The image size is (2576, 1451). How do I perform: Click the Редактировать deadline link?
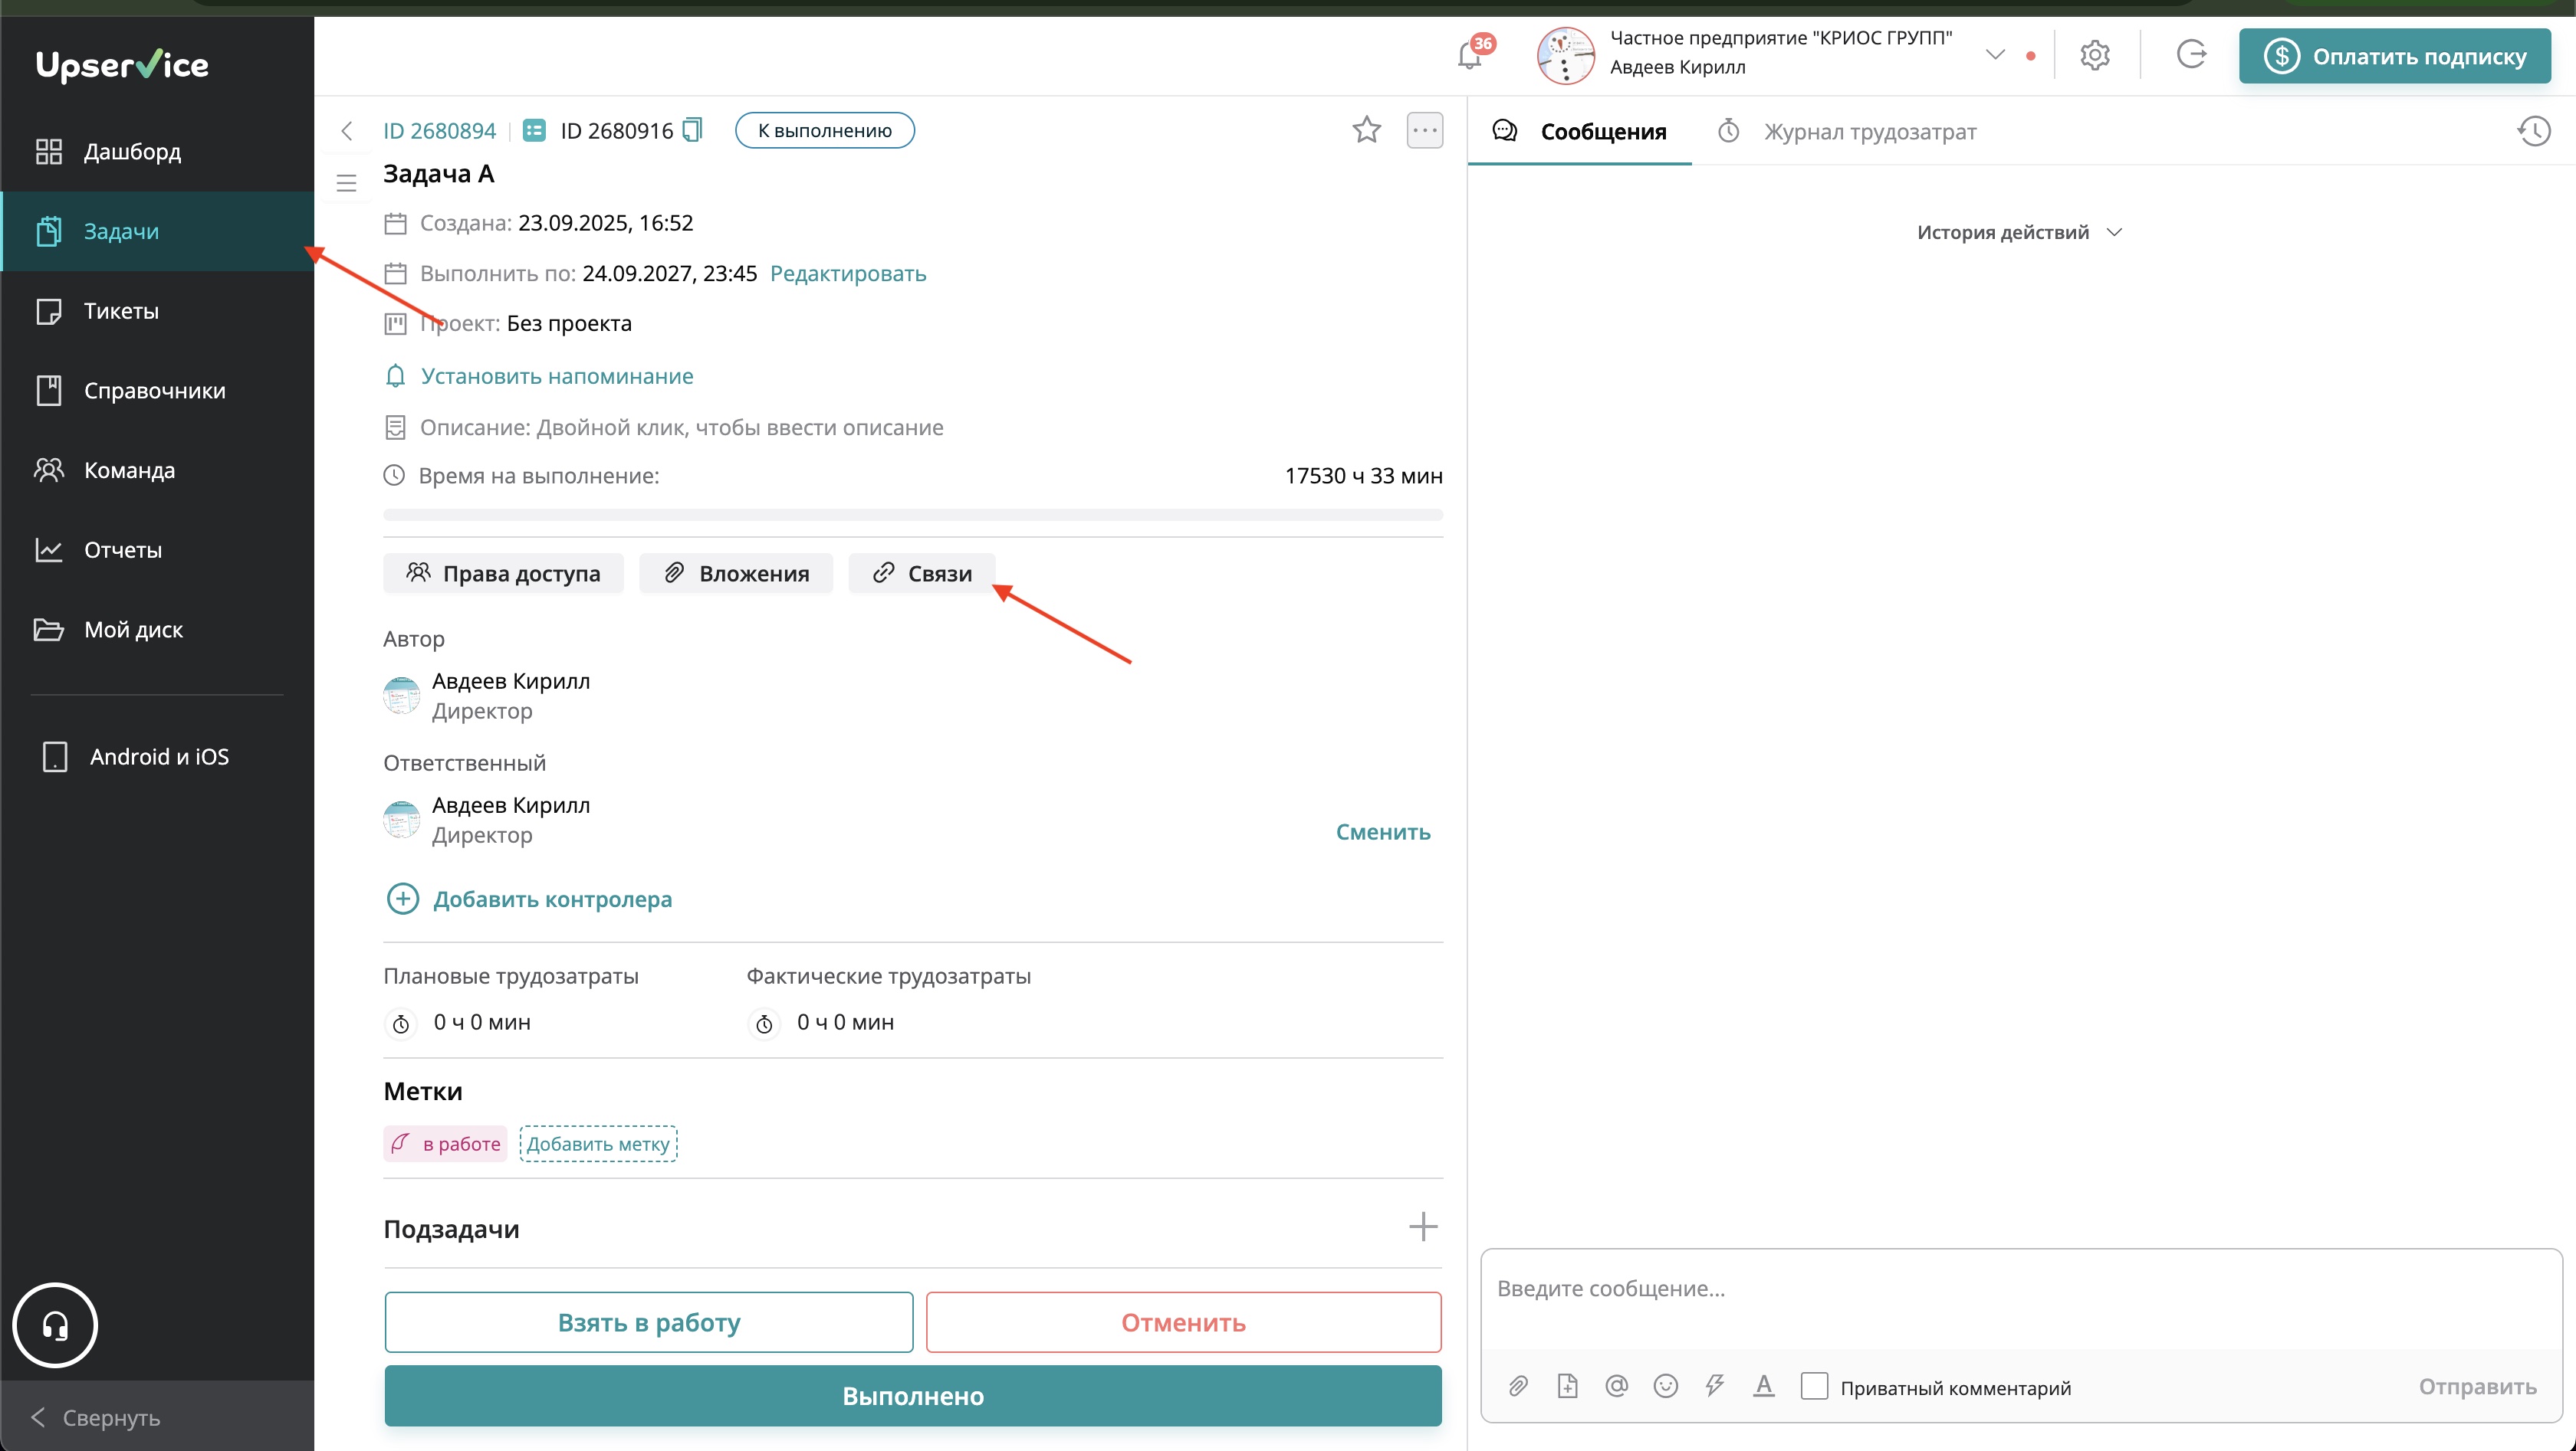pyautogui.click(x=847, y=273)
